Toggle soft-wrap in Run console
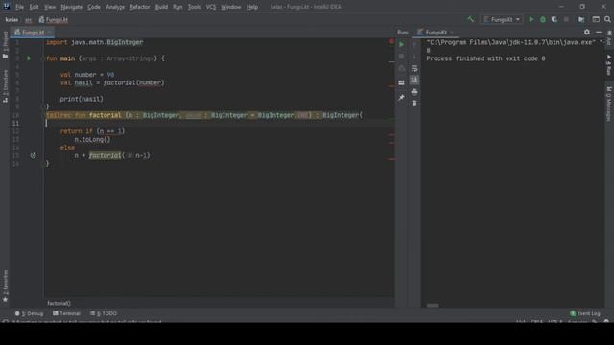 [x=414, y=68]
